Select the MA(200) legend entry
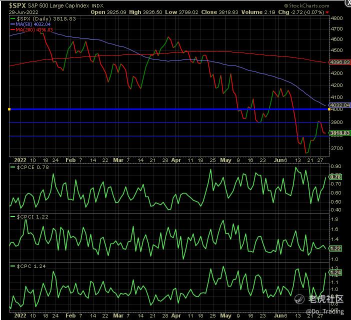 [x=34, y=29]
